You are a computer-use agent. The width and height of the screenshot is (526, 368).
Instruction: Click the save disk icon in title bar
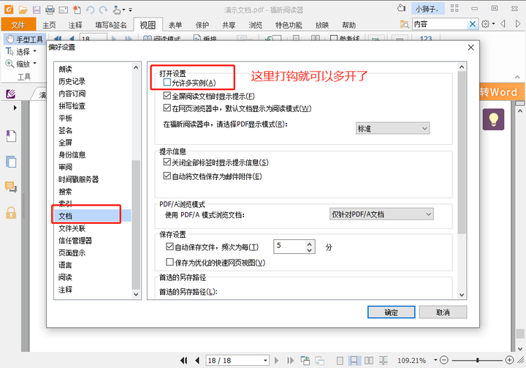pyautogui.click(x=37, y=10)
